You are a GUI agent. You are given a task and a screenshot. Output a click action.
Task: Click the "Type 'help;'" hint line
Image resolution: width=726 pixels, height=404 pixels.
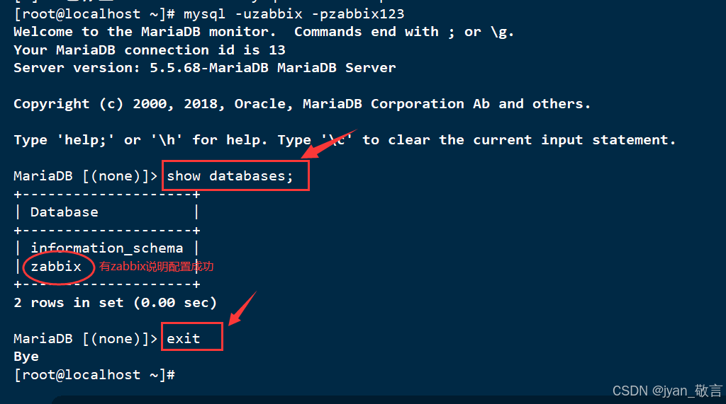coord(345,140)
